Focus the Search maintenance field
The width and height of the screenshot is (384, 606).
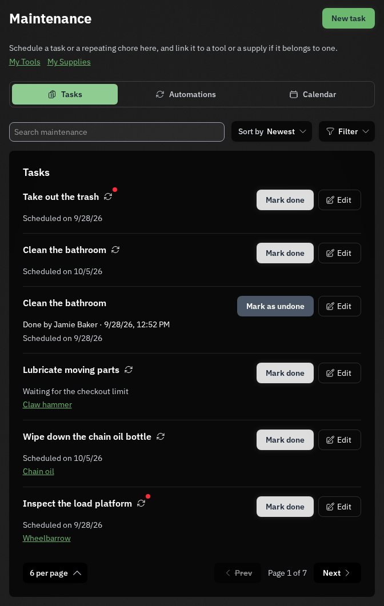(x=117, y=132)
